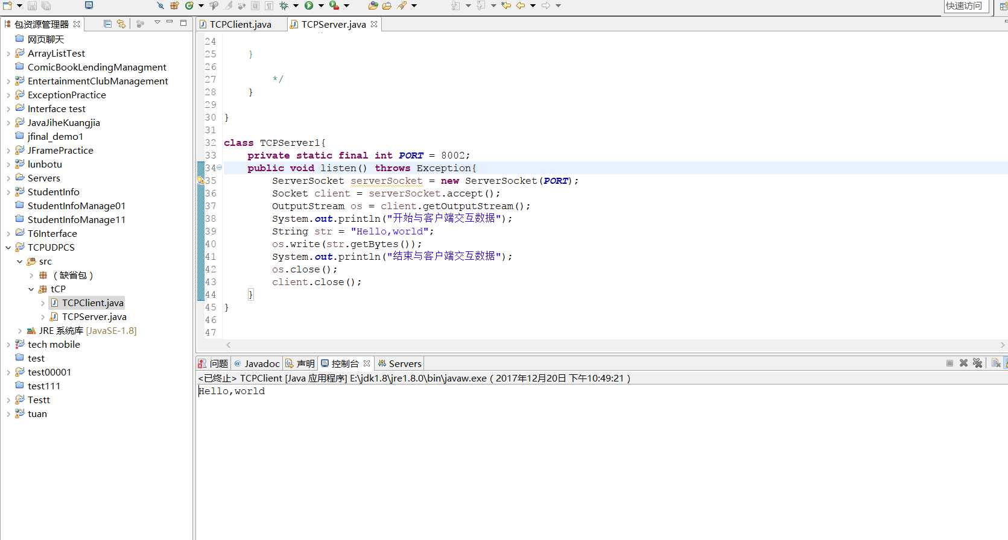Collapse the TCPUDPCS project
The width and height of the screenshot is (1008, 540).
point(8,248)
